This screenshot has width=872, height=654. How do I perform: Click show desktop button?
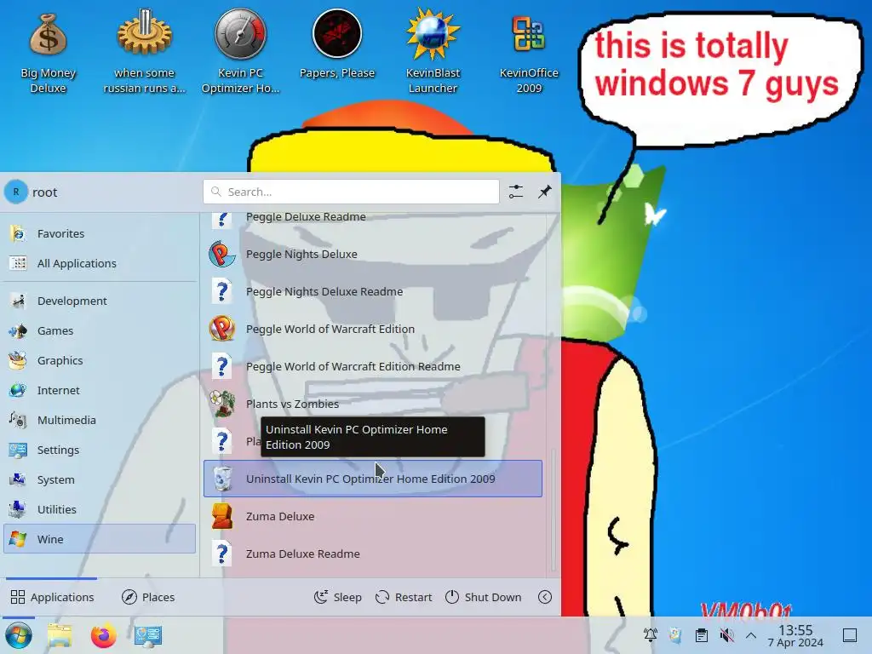pyautogui.click(x=850, y=635)
